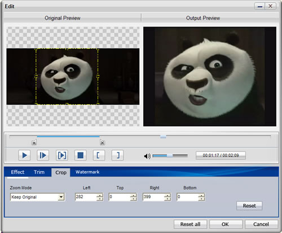The image size is (282, 233).
Task: Click into the Top crop value field
Action: click(x=120, y=197)
